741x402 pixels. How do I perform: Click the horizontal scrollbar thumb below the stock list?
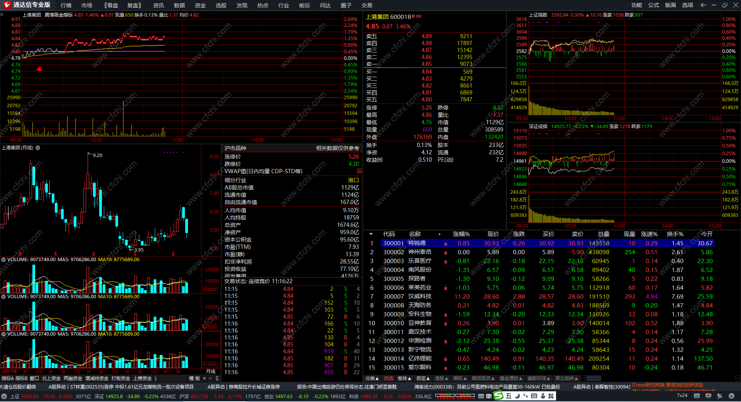tap(594, 378)
